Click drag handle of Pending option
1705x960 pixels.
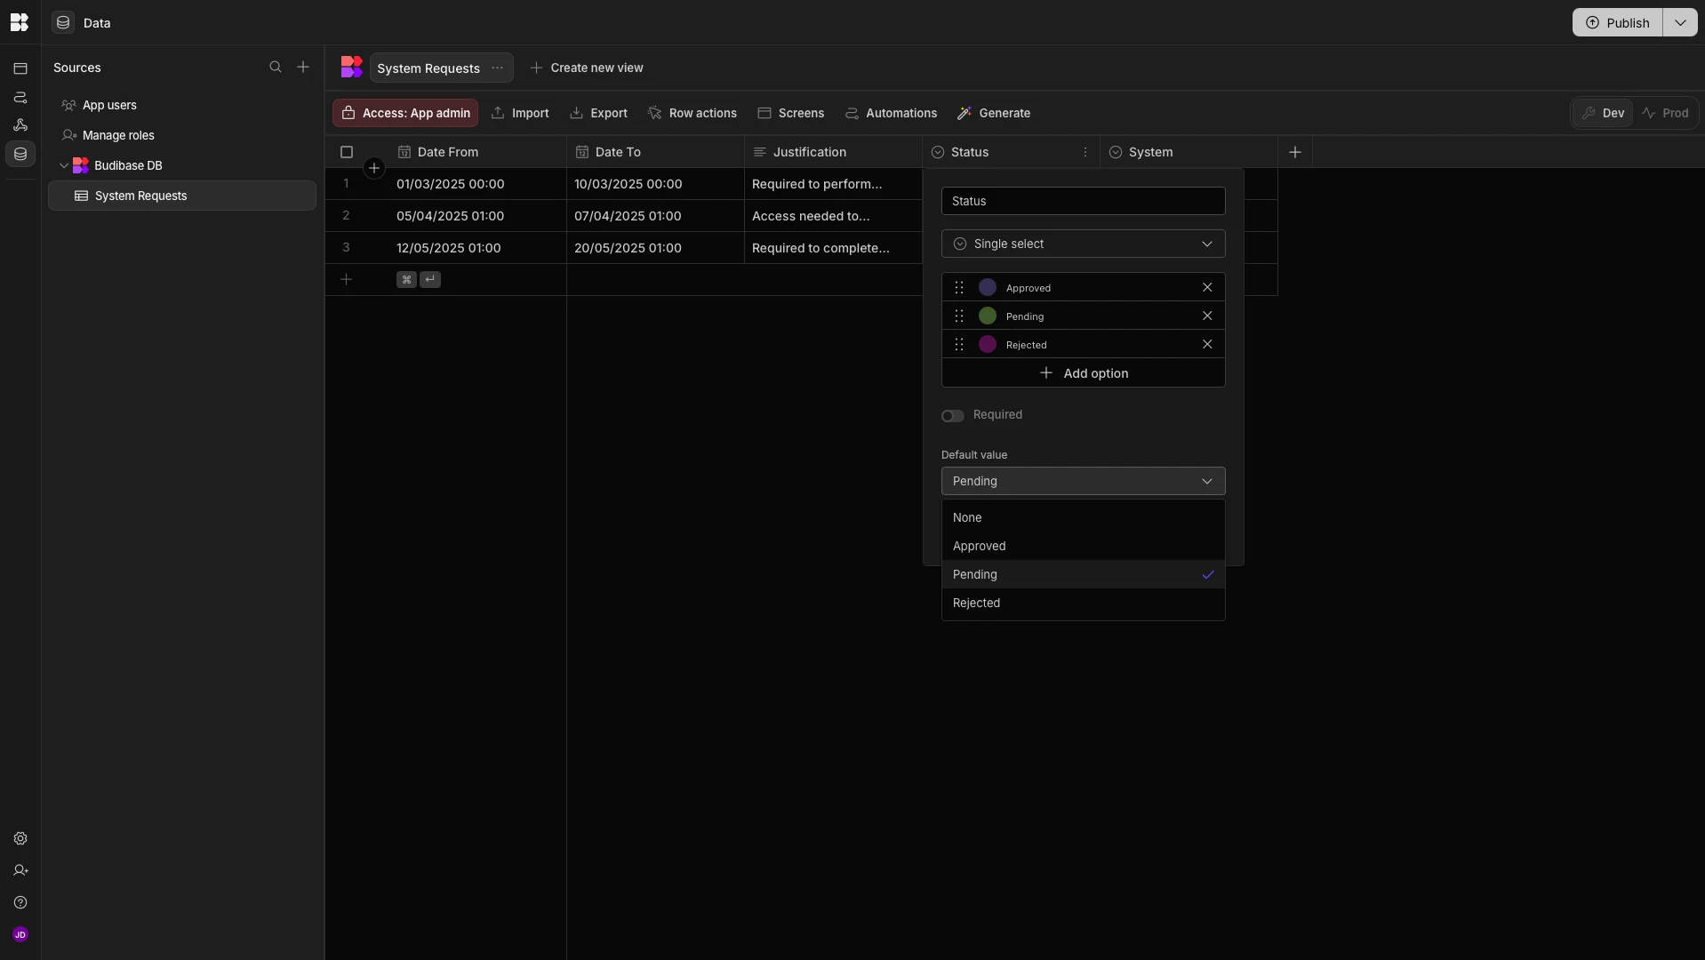[959, 316]
